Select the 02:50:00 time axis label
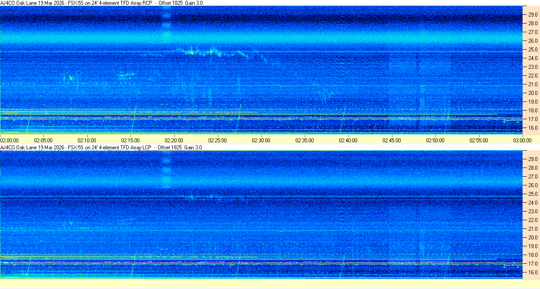 pyautogui.click(x=435, y=141)
